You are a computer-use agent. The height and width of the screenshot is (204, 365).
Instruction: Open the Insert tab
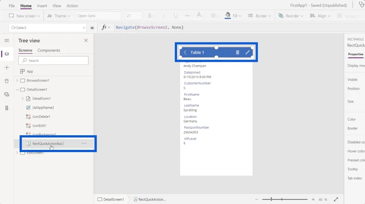[42, 5]
